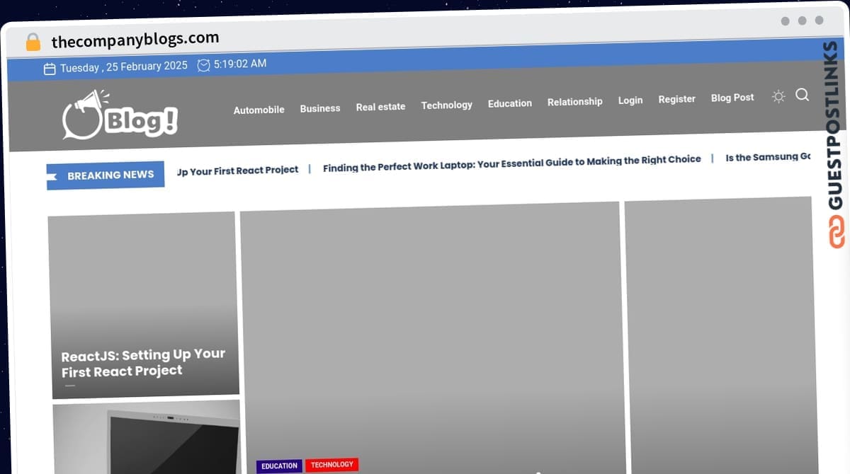Click the Login link
This screenshot has height=474, width=850.
pyautogui.click(x=630, y=100)
